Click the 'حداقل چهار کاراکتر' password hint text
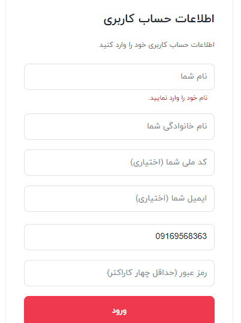241x323 pixels. pos(142,273)
